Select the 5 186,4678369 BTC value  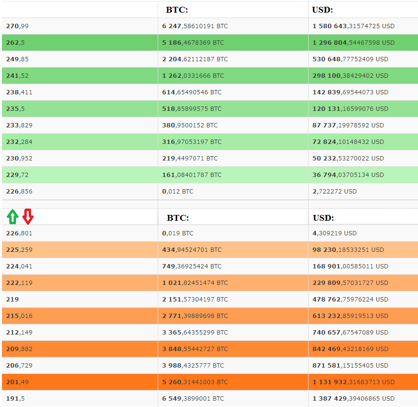click(x=193, y=43)
